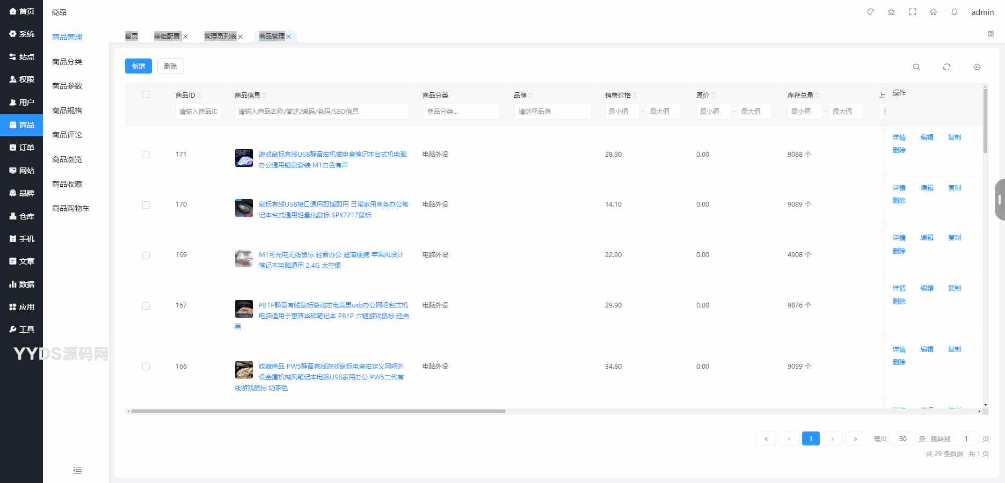Viewport: 1005px width, 483px height.
Task: Open 商品分类 in the submenu
Action: point(67,62)
